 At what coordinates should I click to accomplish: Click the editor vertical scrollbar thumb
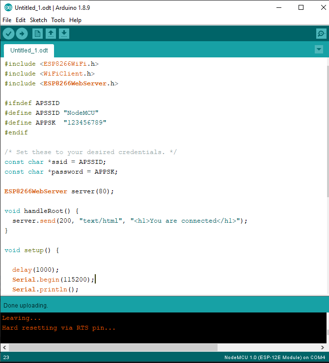[328, 131]
